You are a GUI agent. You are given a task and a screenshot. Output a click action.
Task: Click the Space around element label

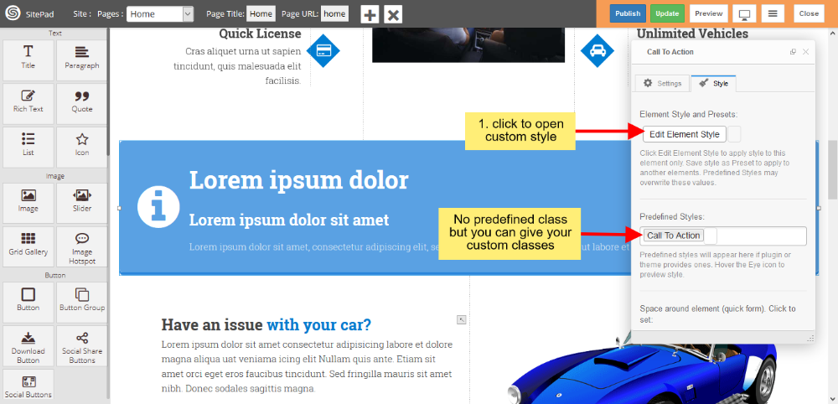click(718, 314)
